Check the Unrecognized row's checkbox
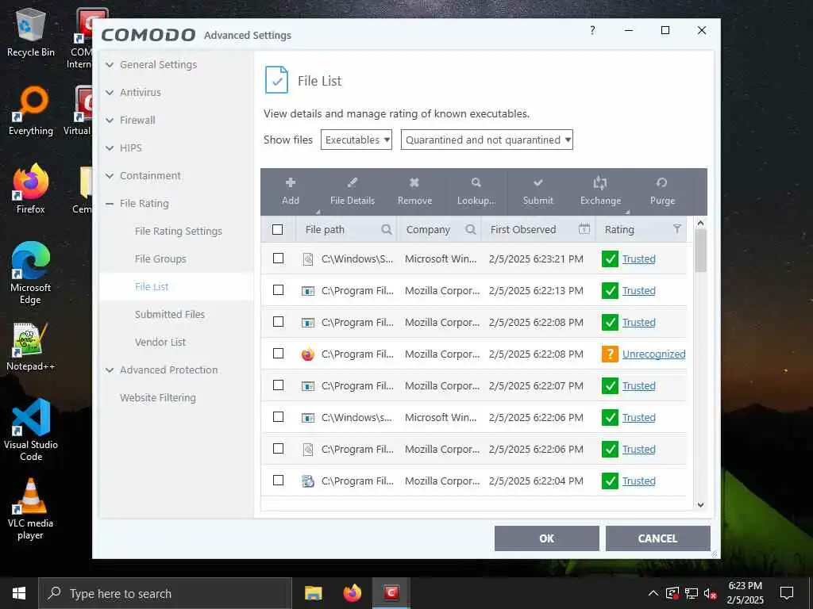Screen dimensions: 813x609 click(279, 353)
